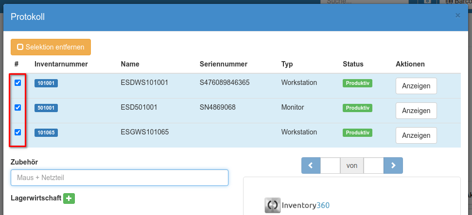Uncheck the checkbox for ESD501001 monitor
472x215 pixels.
pyautogui.click(x=18, y=108)
